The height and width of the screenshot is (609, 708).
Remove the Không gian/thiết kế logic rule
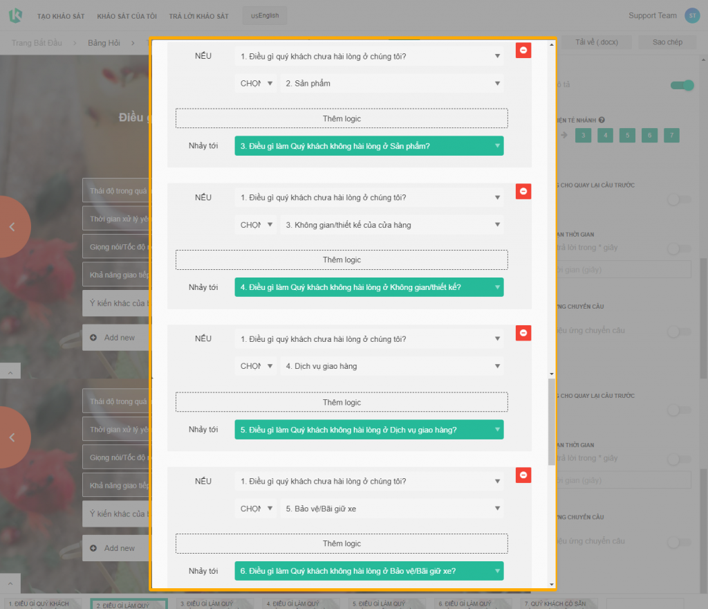coord(523,192)
